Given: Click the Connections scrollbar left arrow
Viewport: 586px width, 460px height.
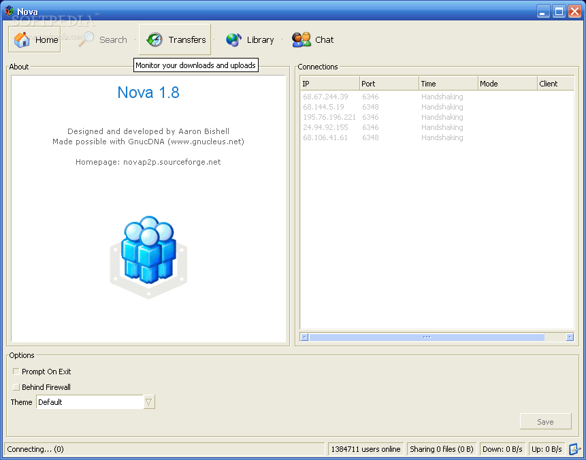Looking at the screenshot, I should [x=305, y=337].
